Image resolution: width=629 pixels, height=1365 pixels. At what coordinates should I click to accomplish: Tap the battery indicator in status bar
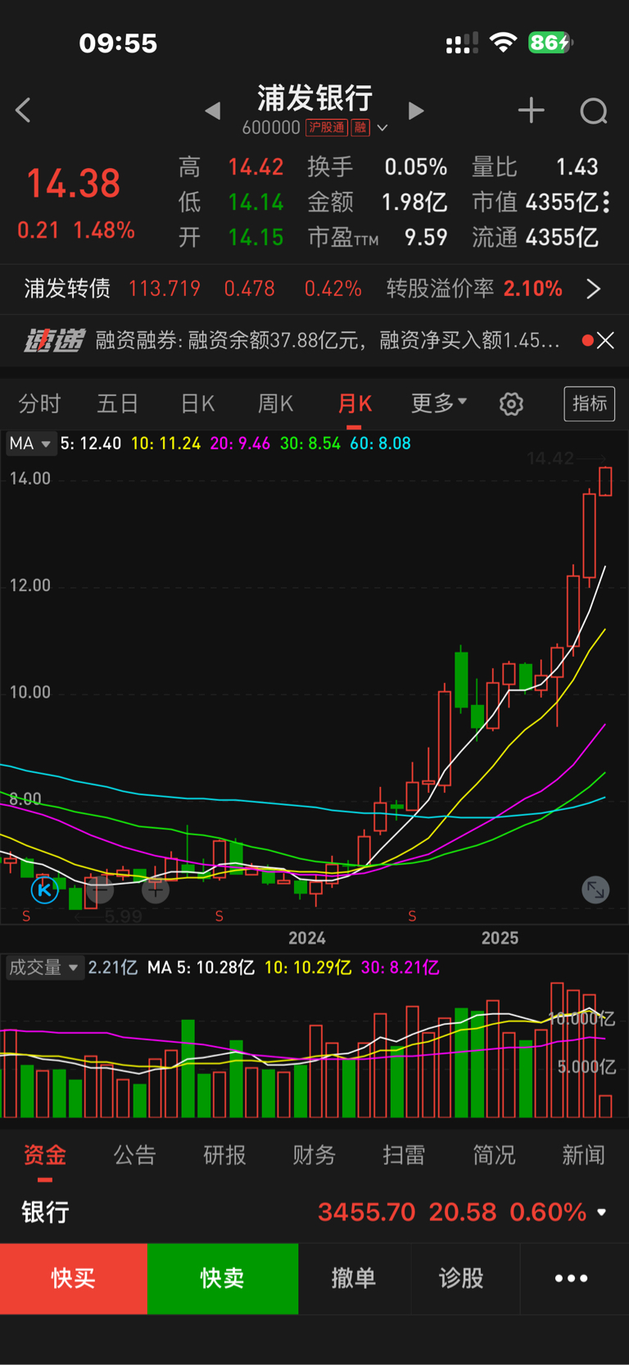(x=550, y=43)
